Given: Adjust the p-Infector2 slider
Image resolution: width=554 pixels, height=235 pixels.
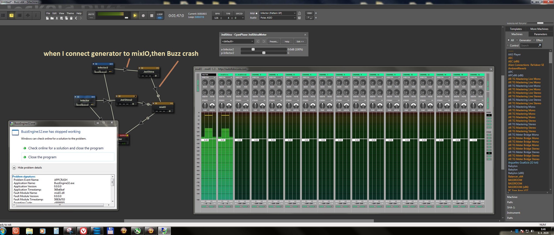Looking at the screenshot, I should coord(264,53).
